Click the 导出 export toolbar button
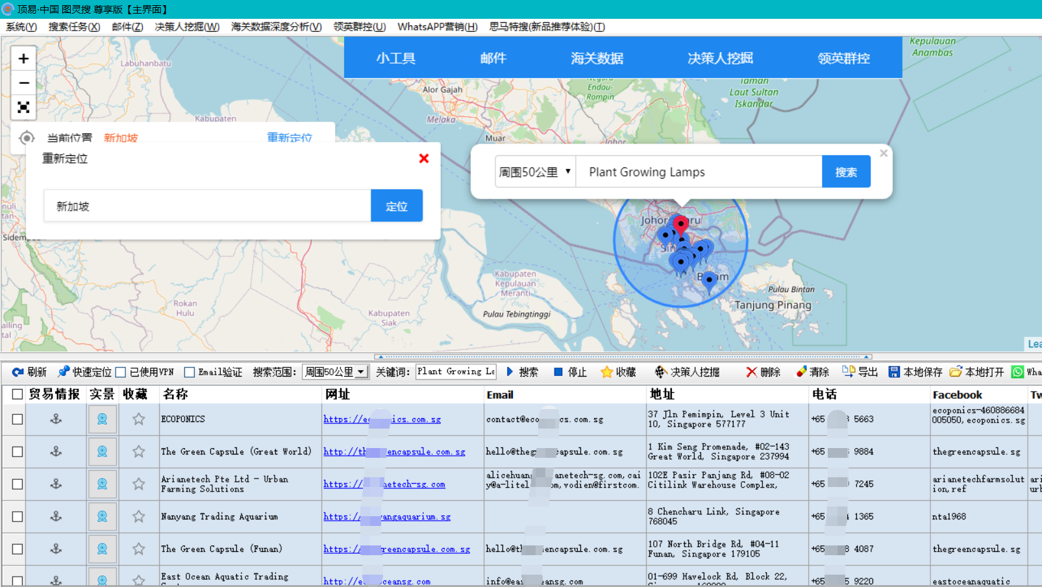The height and width of the screenshot is (587, 1042). click(x=860, y=372)
